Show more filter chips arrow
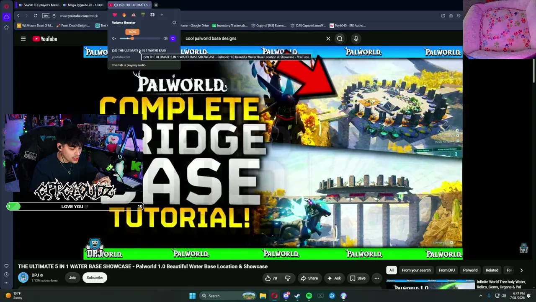The height and width of the screenshot is (302, 536). pyautogui.click(x=521, y=270)
